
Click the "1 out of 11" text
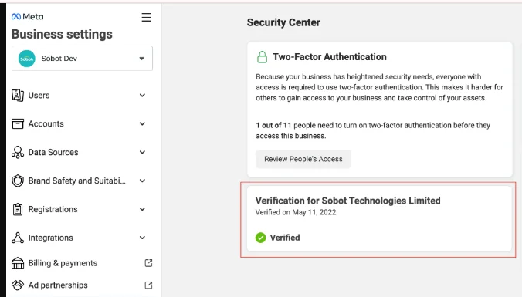pyautogui.click(x=273, y=126)
